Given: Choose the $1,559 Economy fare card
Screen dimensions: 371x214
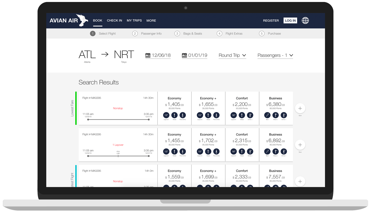Looking at the screenshot, I should [x=174, y=176].
